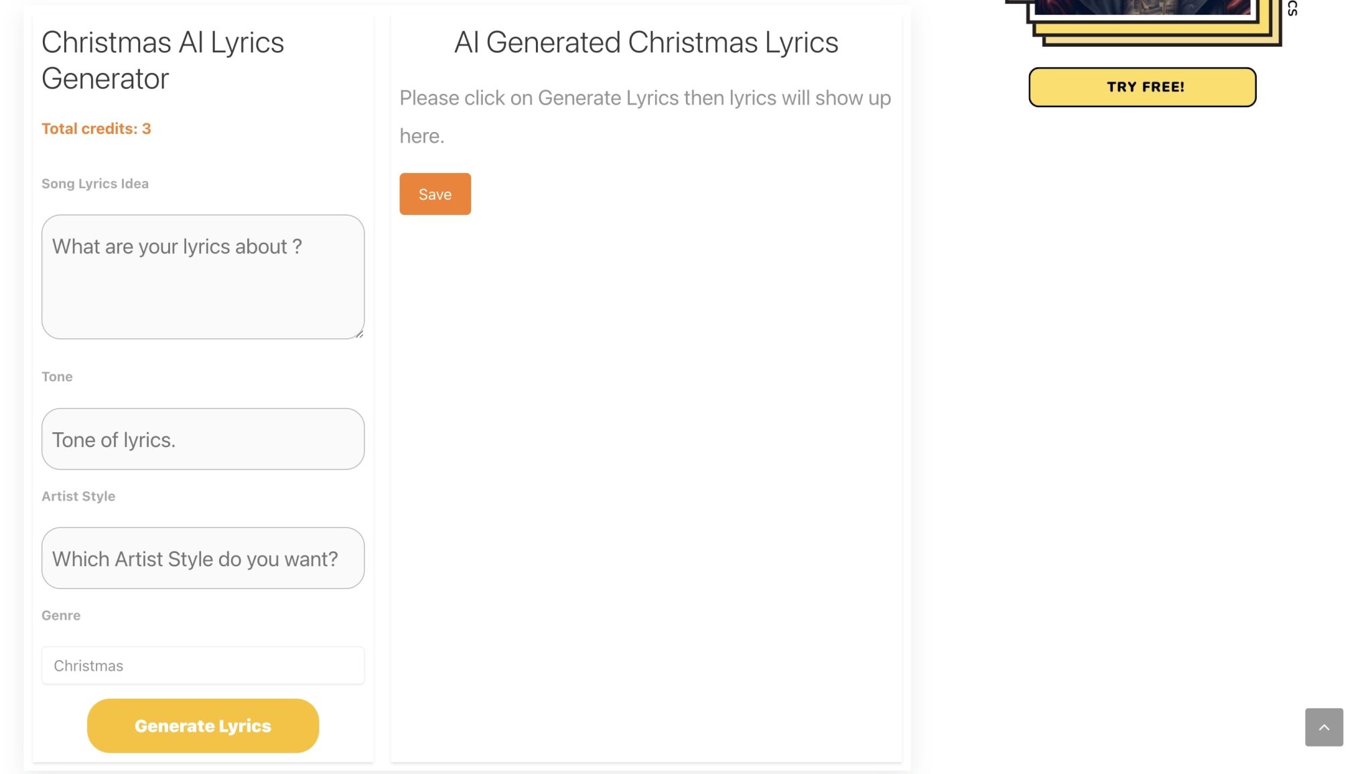Image resolution: width=1372 pixels, height=774 pixels.
Task: Select the TRY FREE! button
Action: [x=1142, y=86]
